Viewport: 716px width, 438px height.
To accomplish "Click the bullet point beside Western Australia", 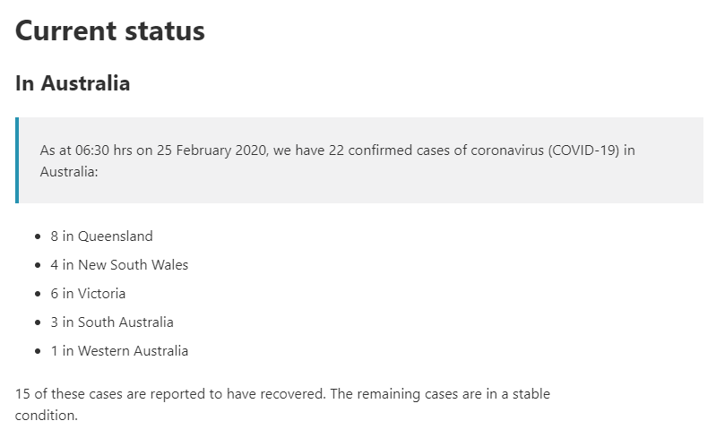I will pyautogui.click(x=38, y=352).
